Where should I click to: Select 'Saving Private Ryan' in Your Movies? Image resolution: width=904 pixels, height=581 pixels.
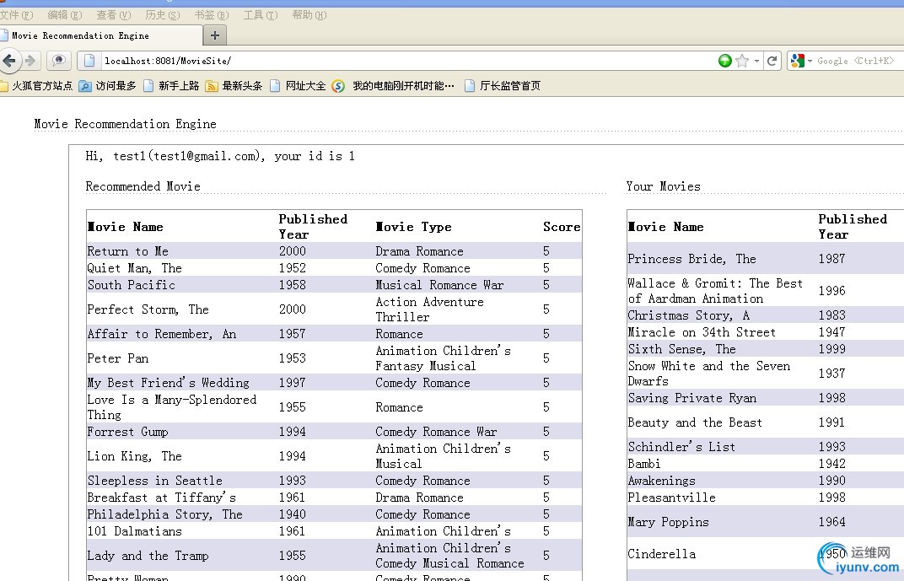pos(691,398)
